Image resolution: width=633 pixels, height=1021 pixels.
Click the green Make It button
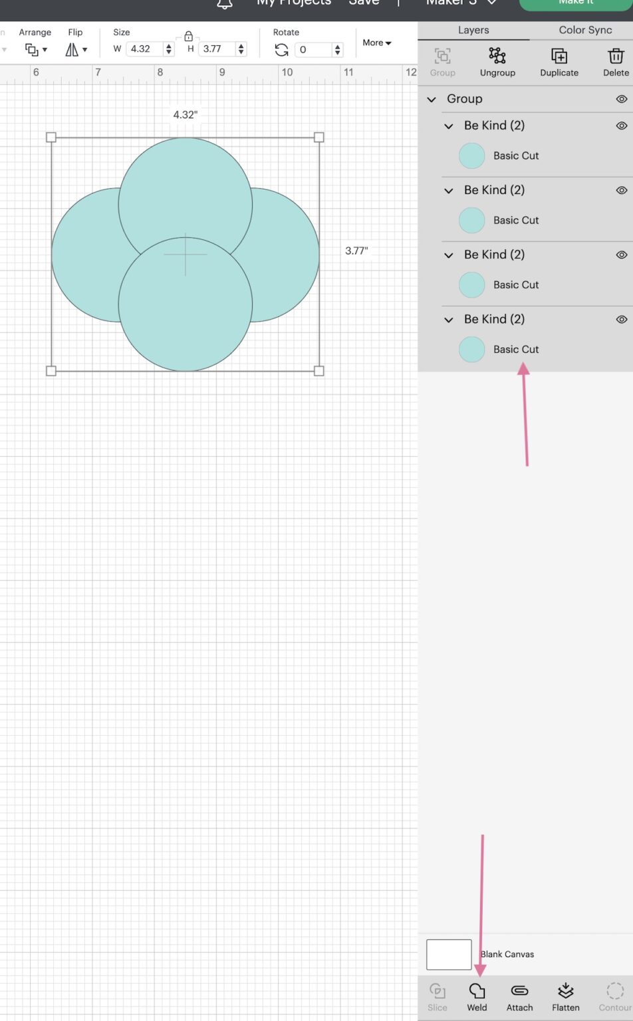tap(574, 3)
